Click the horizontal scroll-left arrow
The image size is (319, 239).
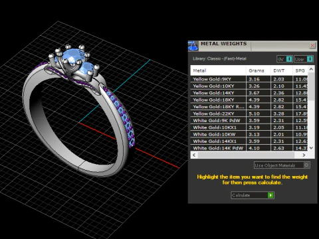[x=194, y=155]
